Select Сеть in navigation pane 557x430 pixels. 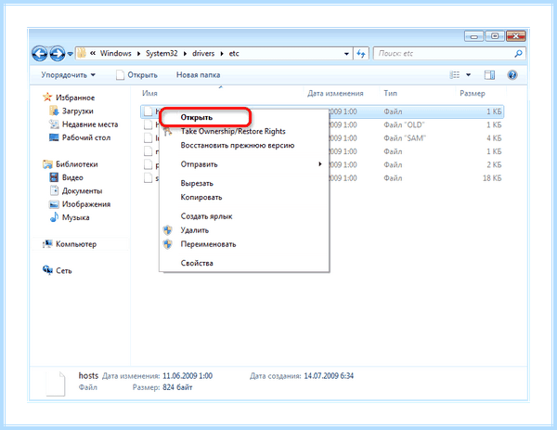tap(64, 271)
